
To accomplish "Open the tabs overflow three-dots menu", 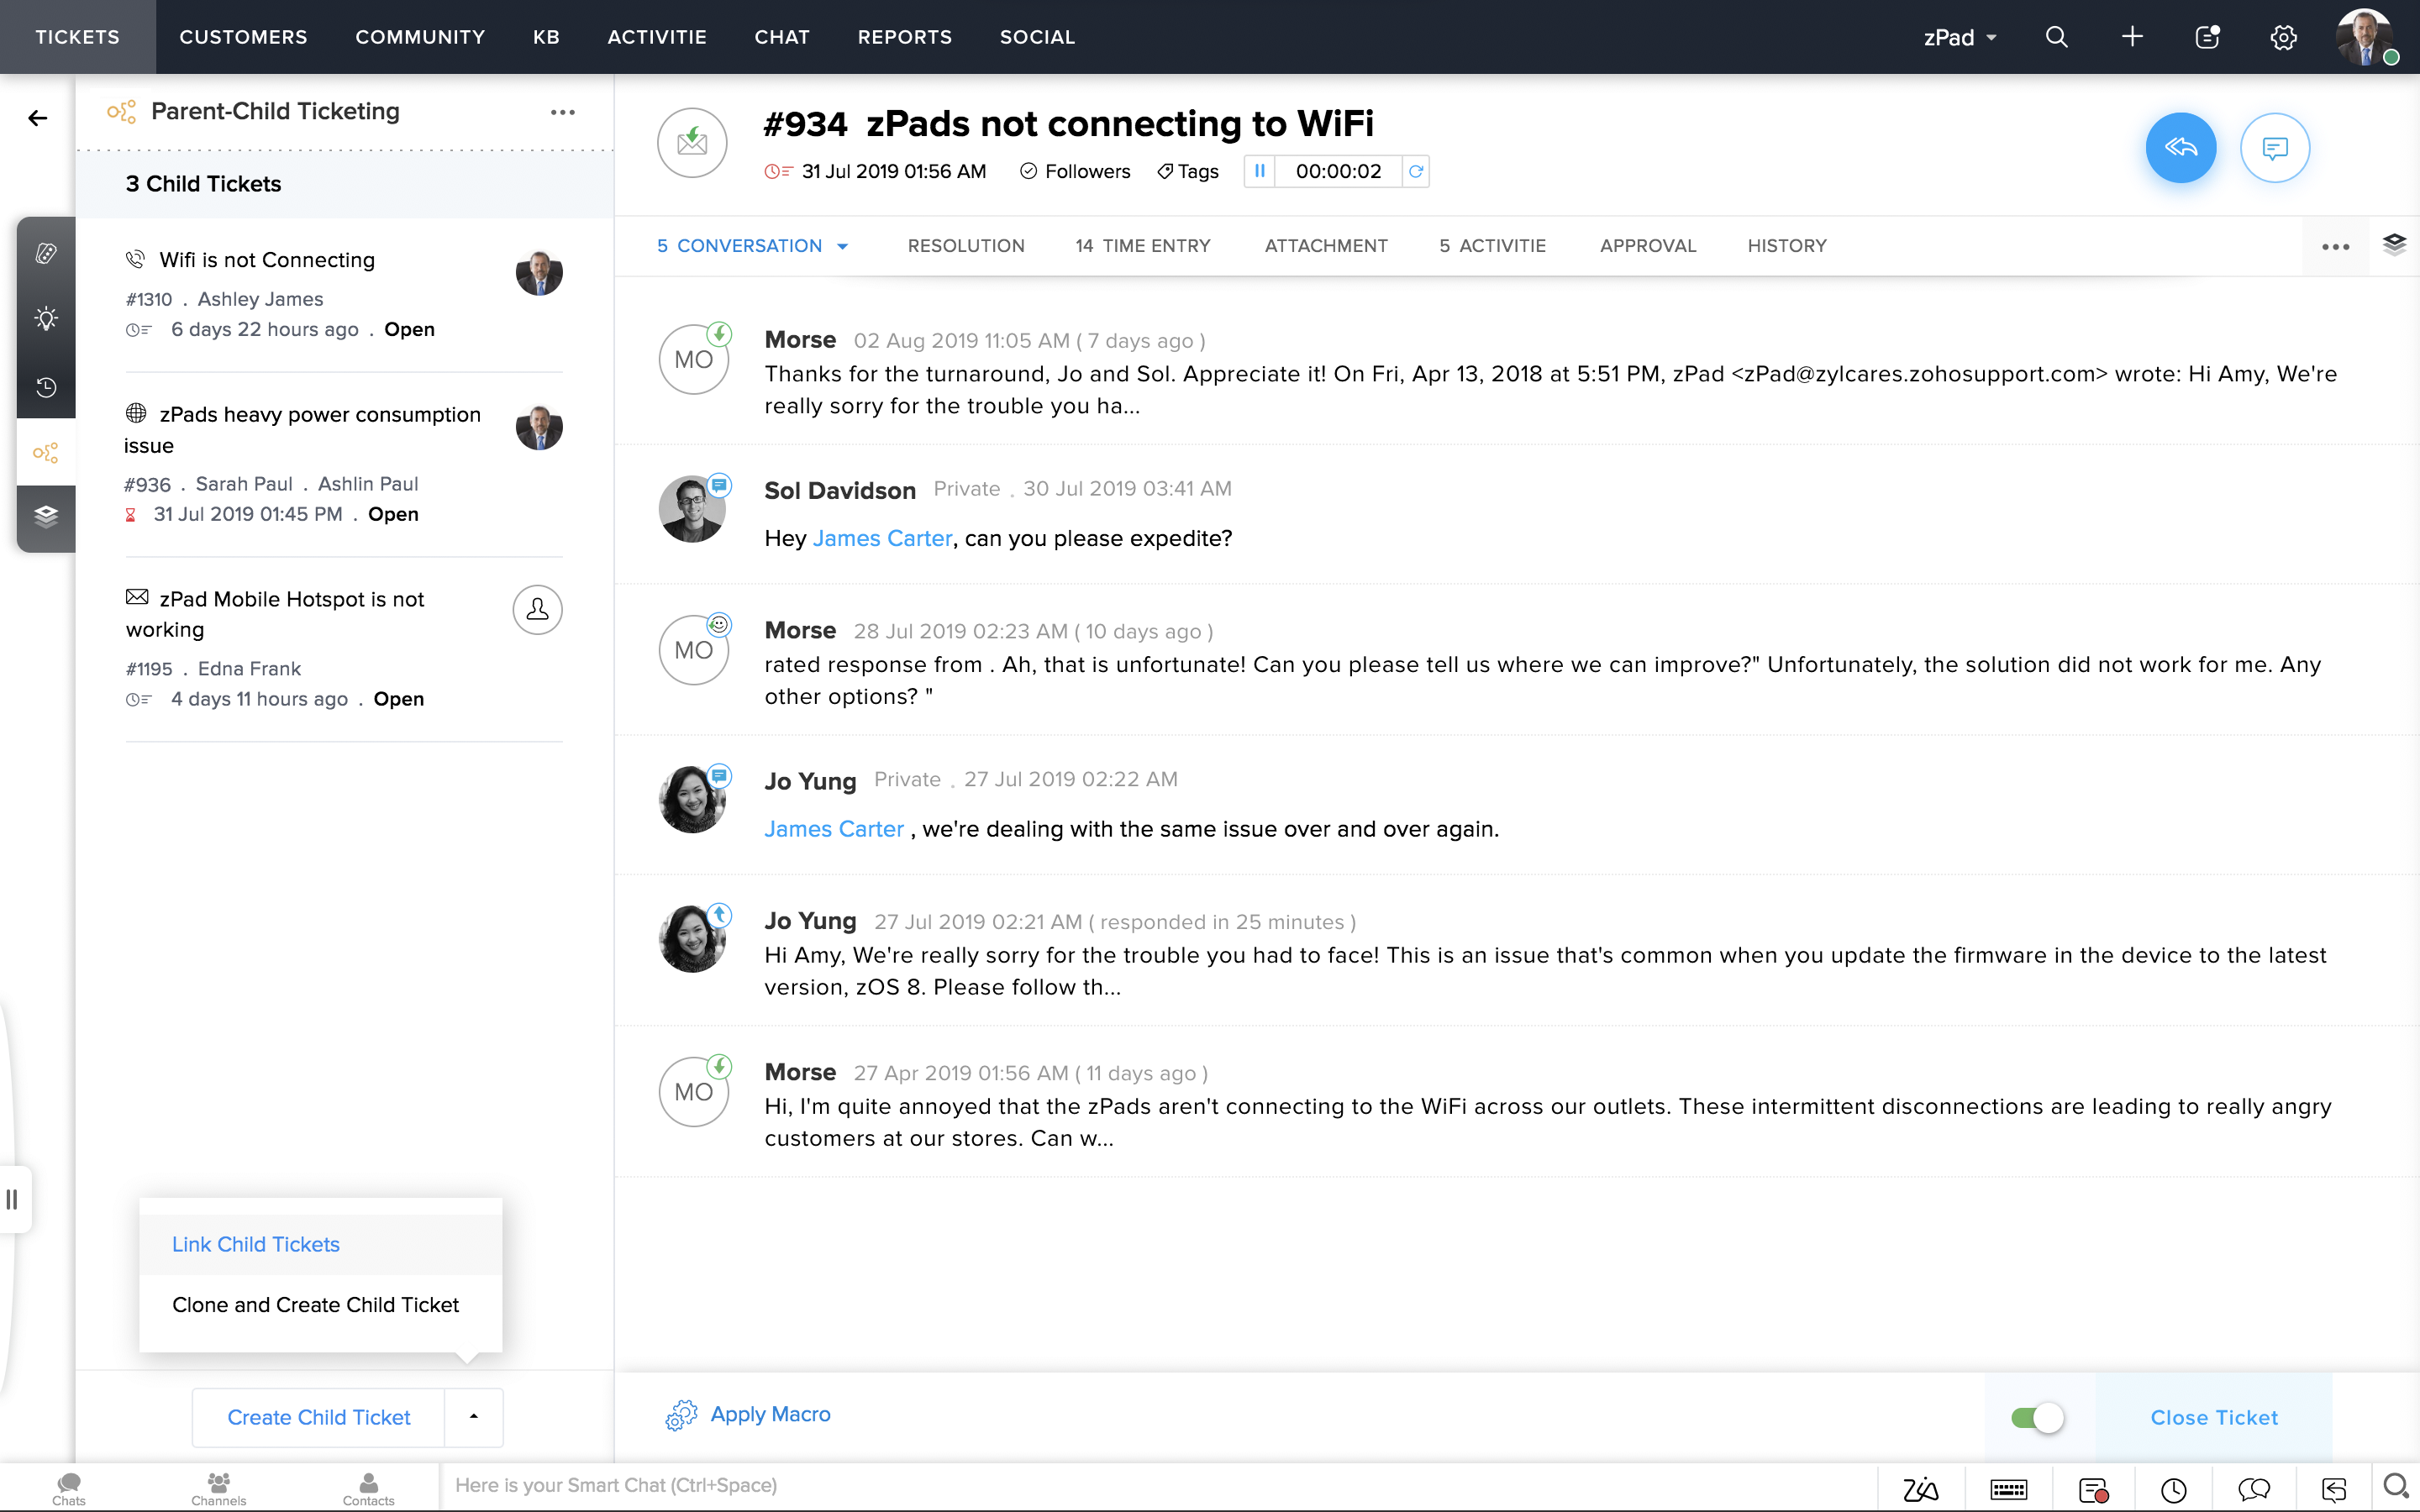I will pos(2336,247).
